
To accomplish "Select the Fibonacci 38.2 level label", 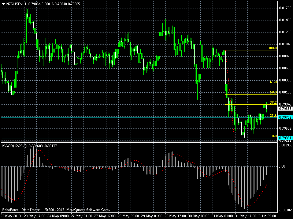I will pos(273,103).
